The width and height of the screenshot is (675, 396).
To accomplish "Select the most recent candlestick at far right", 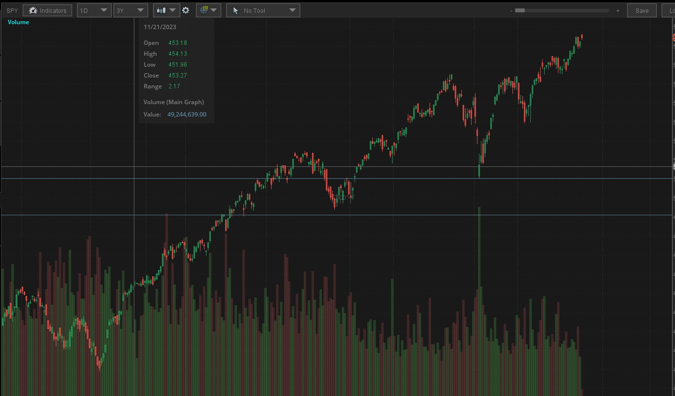I will (x=582, y=37).
